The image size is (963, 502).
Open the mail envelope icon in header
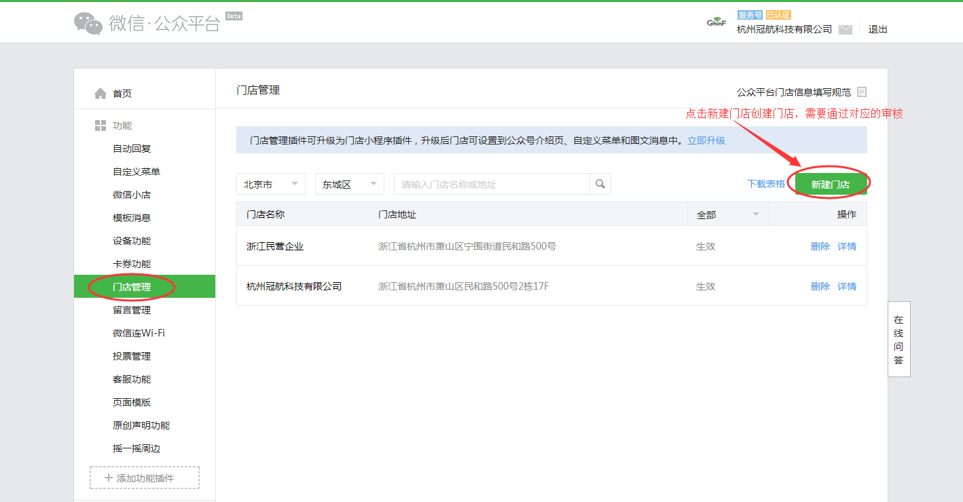pos(845,29)
